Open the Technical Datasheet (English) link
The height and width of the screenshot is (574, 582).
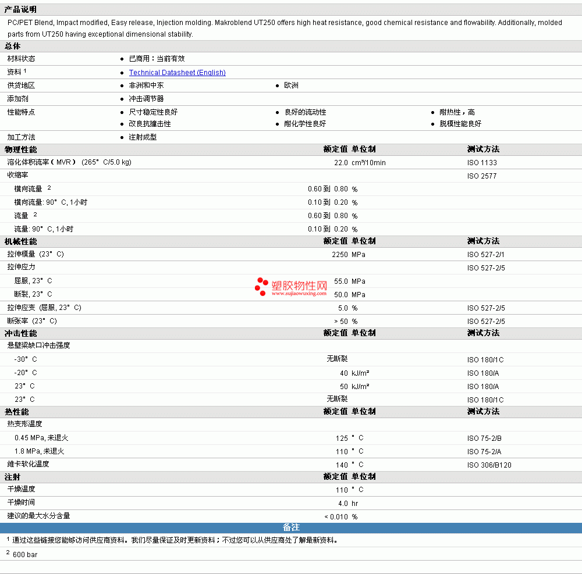pos(177,72)
